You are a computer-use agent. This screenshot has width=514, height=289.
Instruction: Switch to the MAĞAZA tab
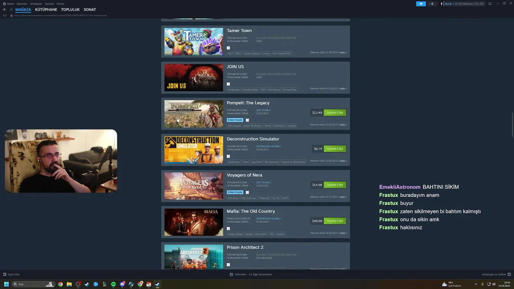point(23,10)
